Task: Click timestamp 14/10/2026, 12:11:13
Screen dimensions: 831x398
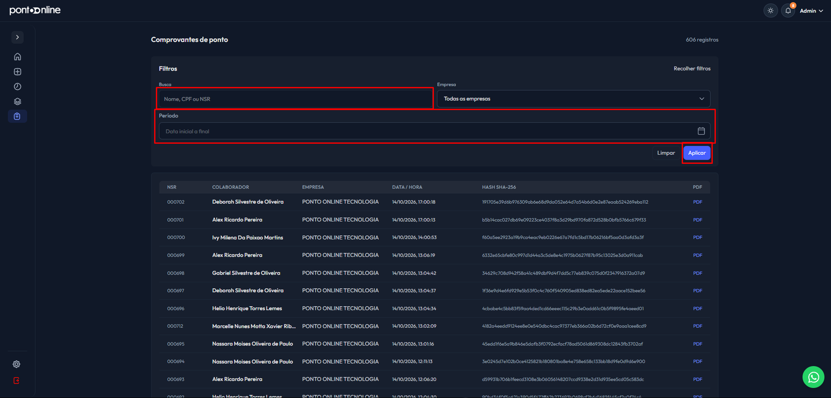Action: point(412,362)
